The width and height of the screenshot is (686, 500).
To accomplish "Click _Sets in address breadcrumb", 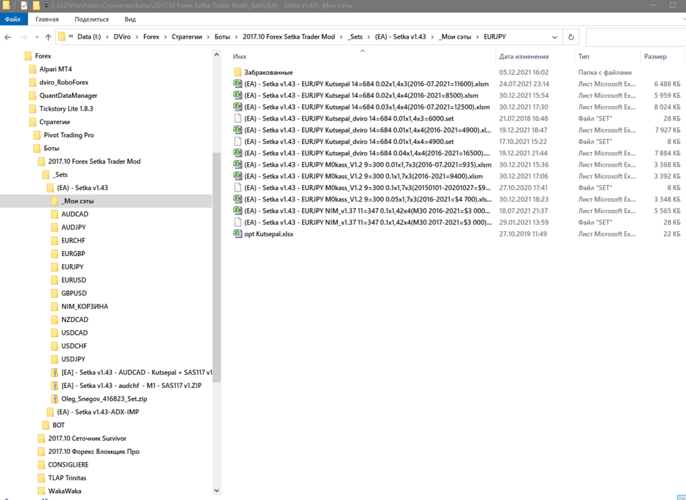I will [x=355, y=37].
